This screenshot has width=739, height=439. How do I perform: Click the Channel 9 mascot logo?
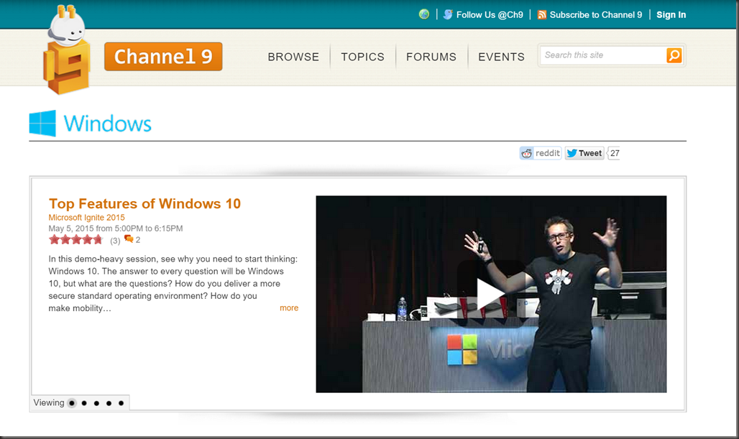(x=66, y=50)
